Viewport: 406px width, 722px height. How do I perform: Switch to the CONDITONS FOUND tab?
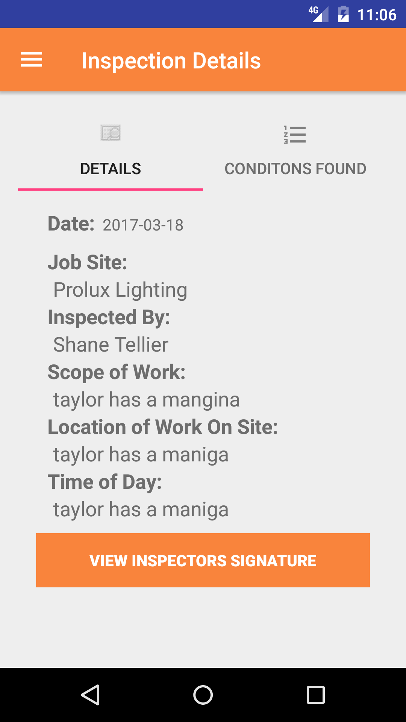[295, 169]
